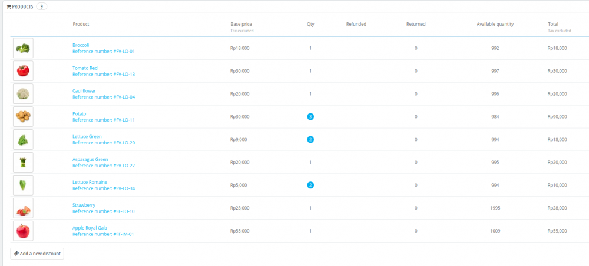Viewport: 589px width, 266px height.
Task: Click the Returned column header
Action: coord(416,24)
